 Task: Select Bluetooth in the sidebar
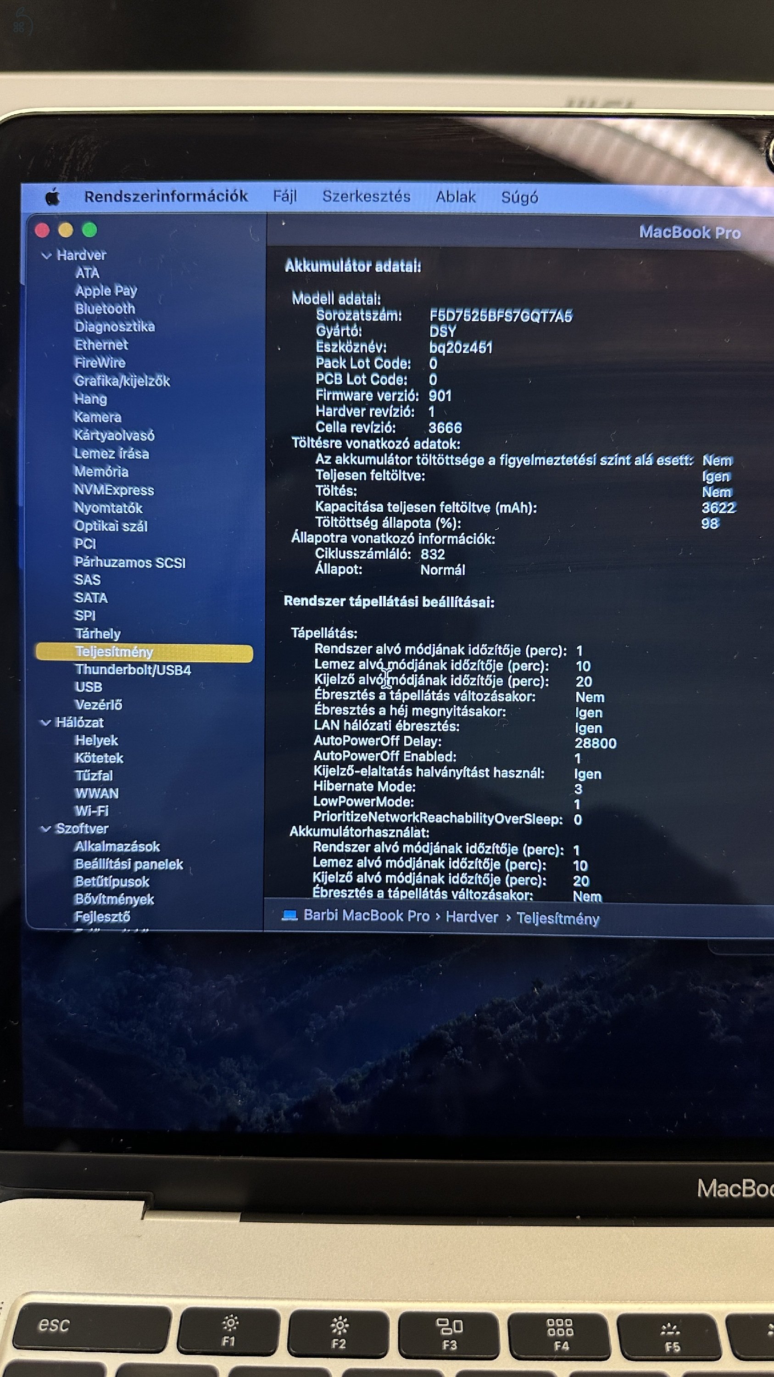coord(104,309)
